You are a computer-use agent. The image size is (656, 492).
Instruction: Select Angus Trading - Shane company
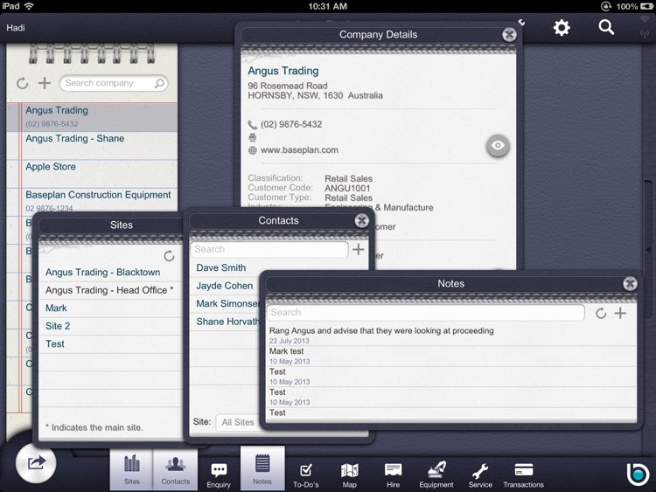point(92,146)
